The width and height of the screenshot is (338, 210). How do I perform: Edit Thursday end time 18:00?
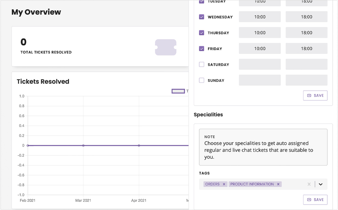[306, 33]
